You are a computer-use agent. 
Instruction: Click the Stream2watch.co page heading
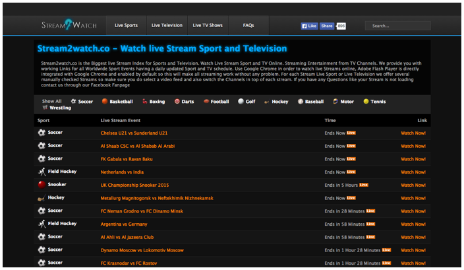click(162, 49)
